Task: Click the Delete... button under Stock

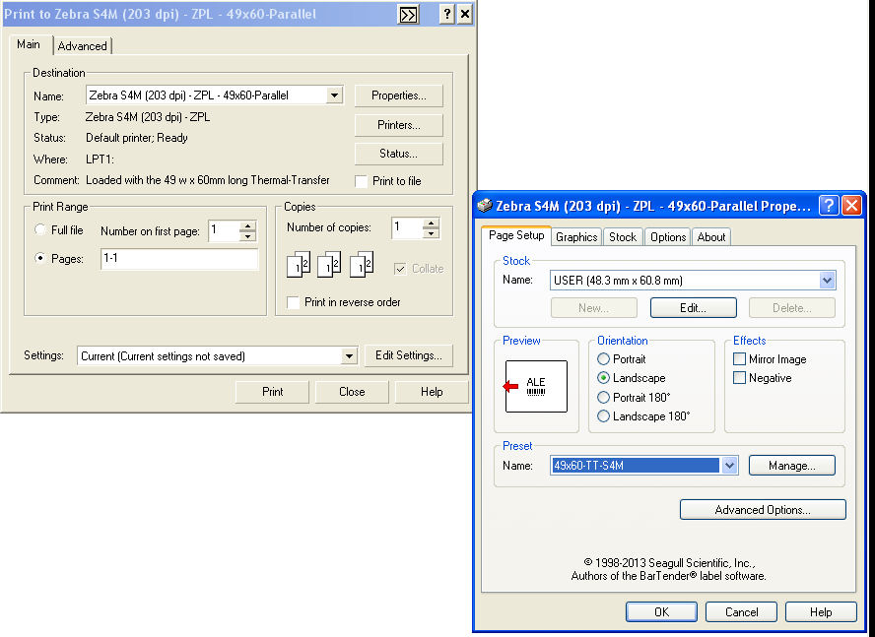Action: click(792, 308)
